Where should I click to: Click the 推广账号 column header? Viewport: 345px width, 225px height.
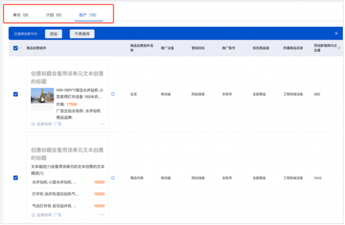coord(229,48)
